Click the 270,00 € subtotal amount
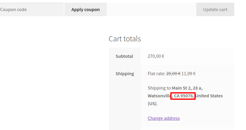This screenshot has height=130, width=246. click(x=156, y=56)
